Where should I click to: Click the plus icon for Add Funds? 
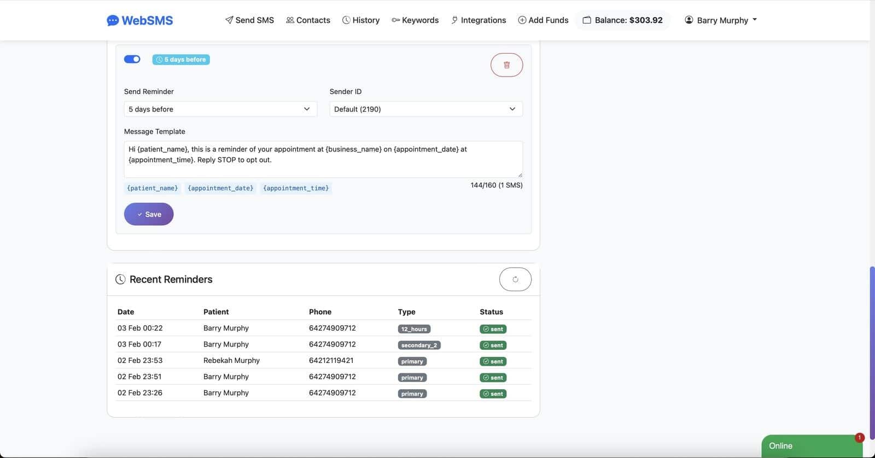tap(522, 20)
